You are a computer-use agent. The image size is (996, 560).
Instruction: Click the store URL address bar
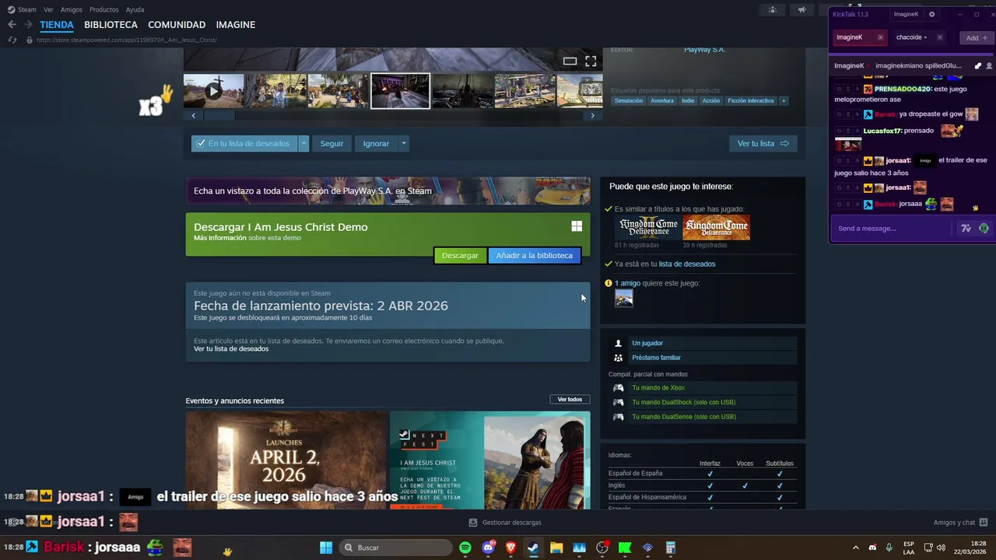pos(127,40)
